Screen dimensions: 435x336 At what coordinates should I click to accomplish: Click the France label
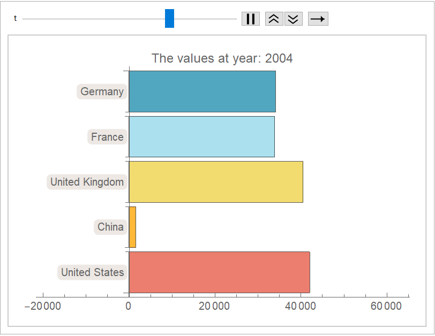(107, 137)
